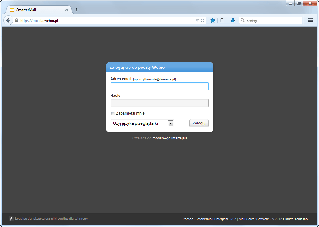Click the Zaloguj button
This screenshot has height=227, width=319.
click(x=199, y=123)
